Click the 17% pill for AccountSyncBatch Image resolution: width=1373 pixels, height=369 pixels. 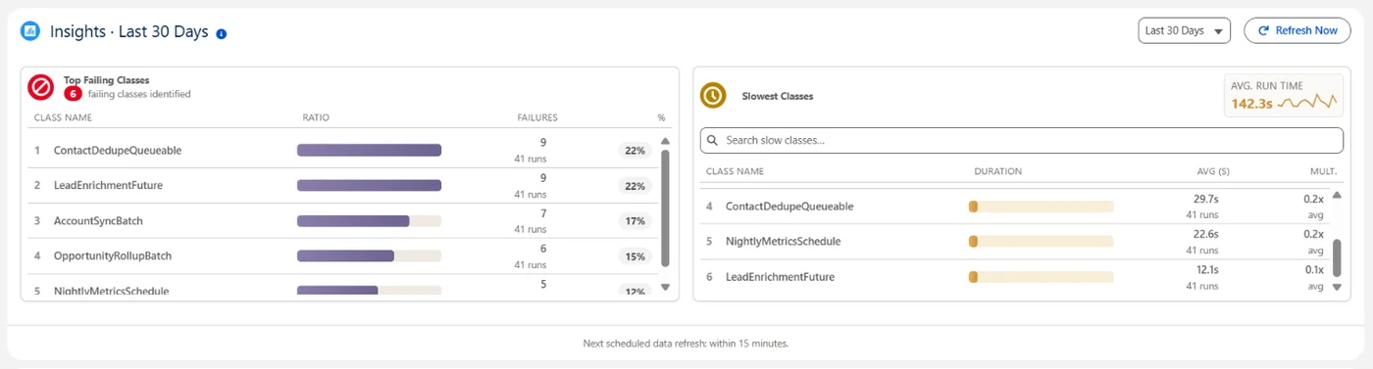pos(635,221)
